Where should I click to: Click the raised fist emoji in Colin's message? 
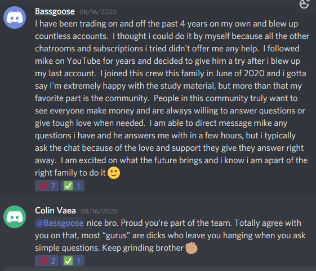(192, 248)
